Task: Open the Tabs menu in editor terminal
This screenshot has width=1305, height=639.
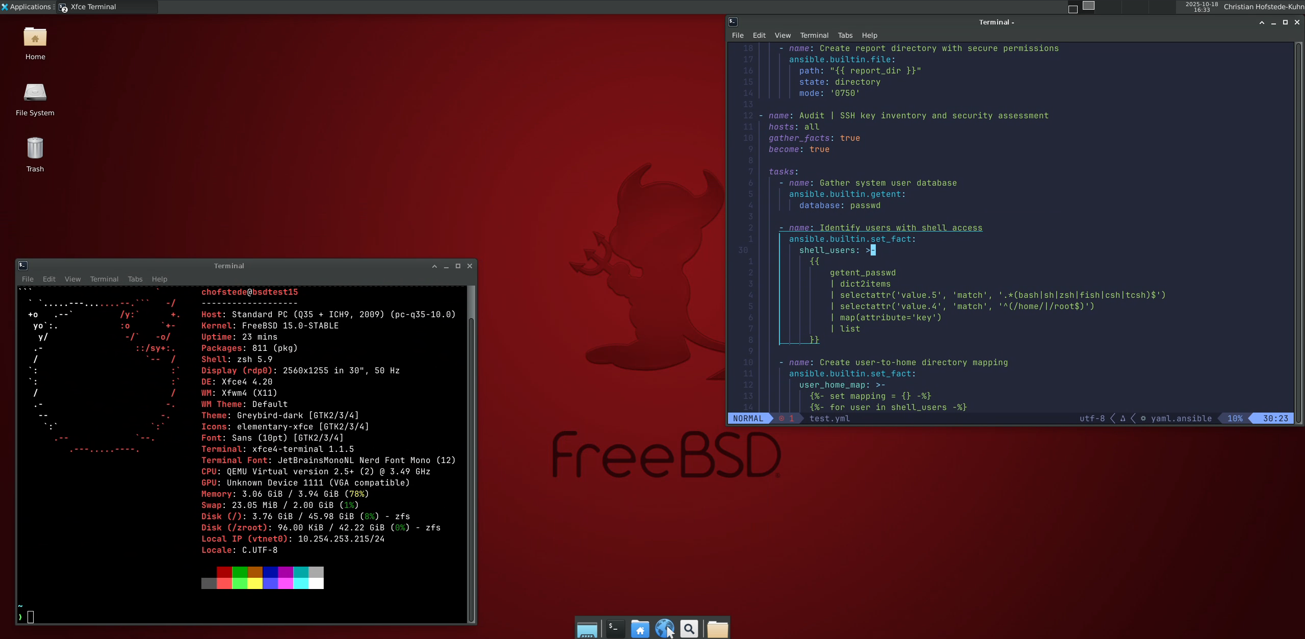Action: click(x=845, y=35)
